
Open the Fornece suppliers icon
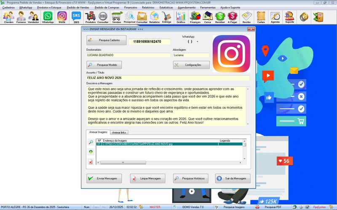click(21, 17)
